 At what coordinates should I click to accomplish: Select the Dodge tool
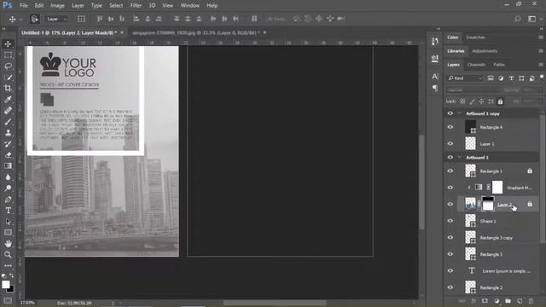coord(8,188)
